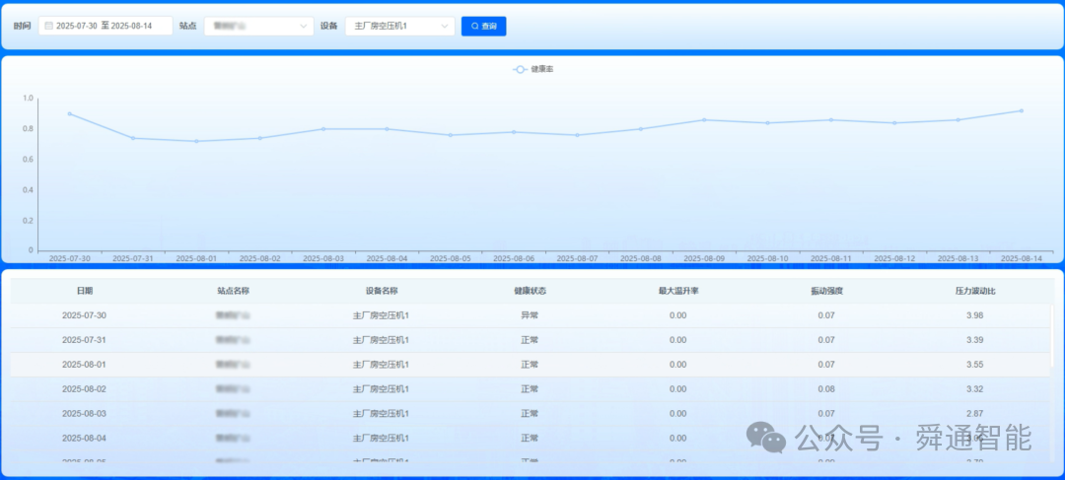1065x480 pixels.
Task: Click the pressure ratio value 3.39
Action: (974, 340)
